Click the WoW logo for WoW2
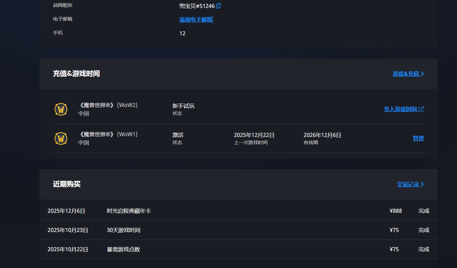This screenshot has width=457, height=268. click(61, 109)
